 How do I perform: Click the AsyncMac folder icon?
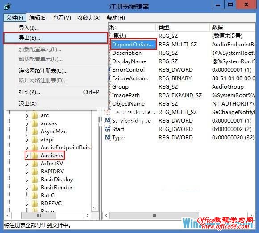coord(34,131)
